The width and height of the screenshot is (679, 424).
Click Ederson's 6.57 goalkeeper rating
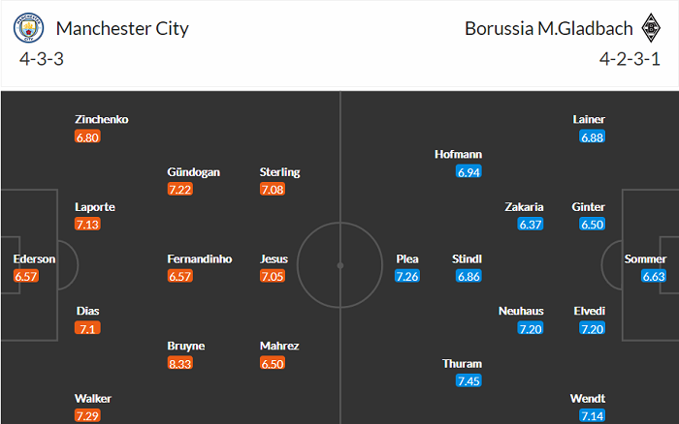(28, 277)
